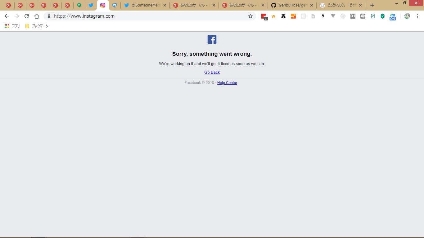
Task: Open the green shield extension
Action: coord(383,16)
